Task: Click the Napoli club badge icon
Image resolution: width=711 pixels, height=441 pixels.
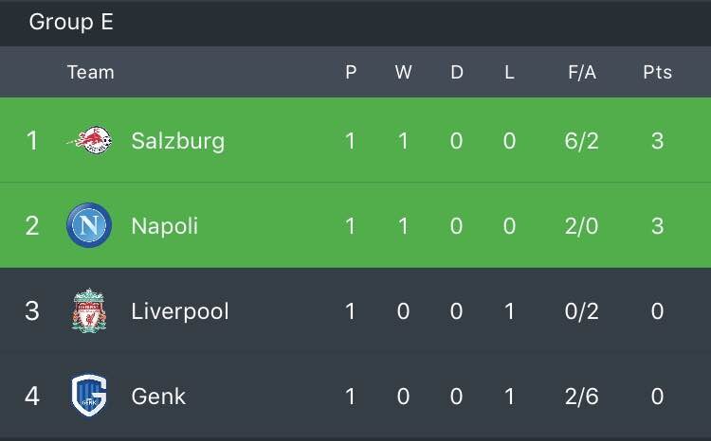Action: point(89,225)
